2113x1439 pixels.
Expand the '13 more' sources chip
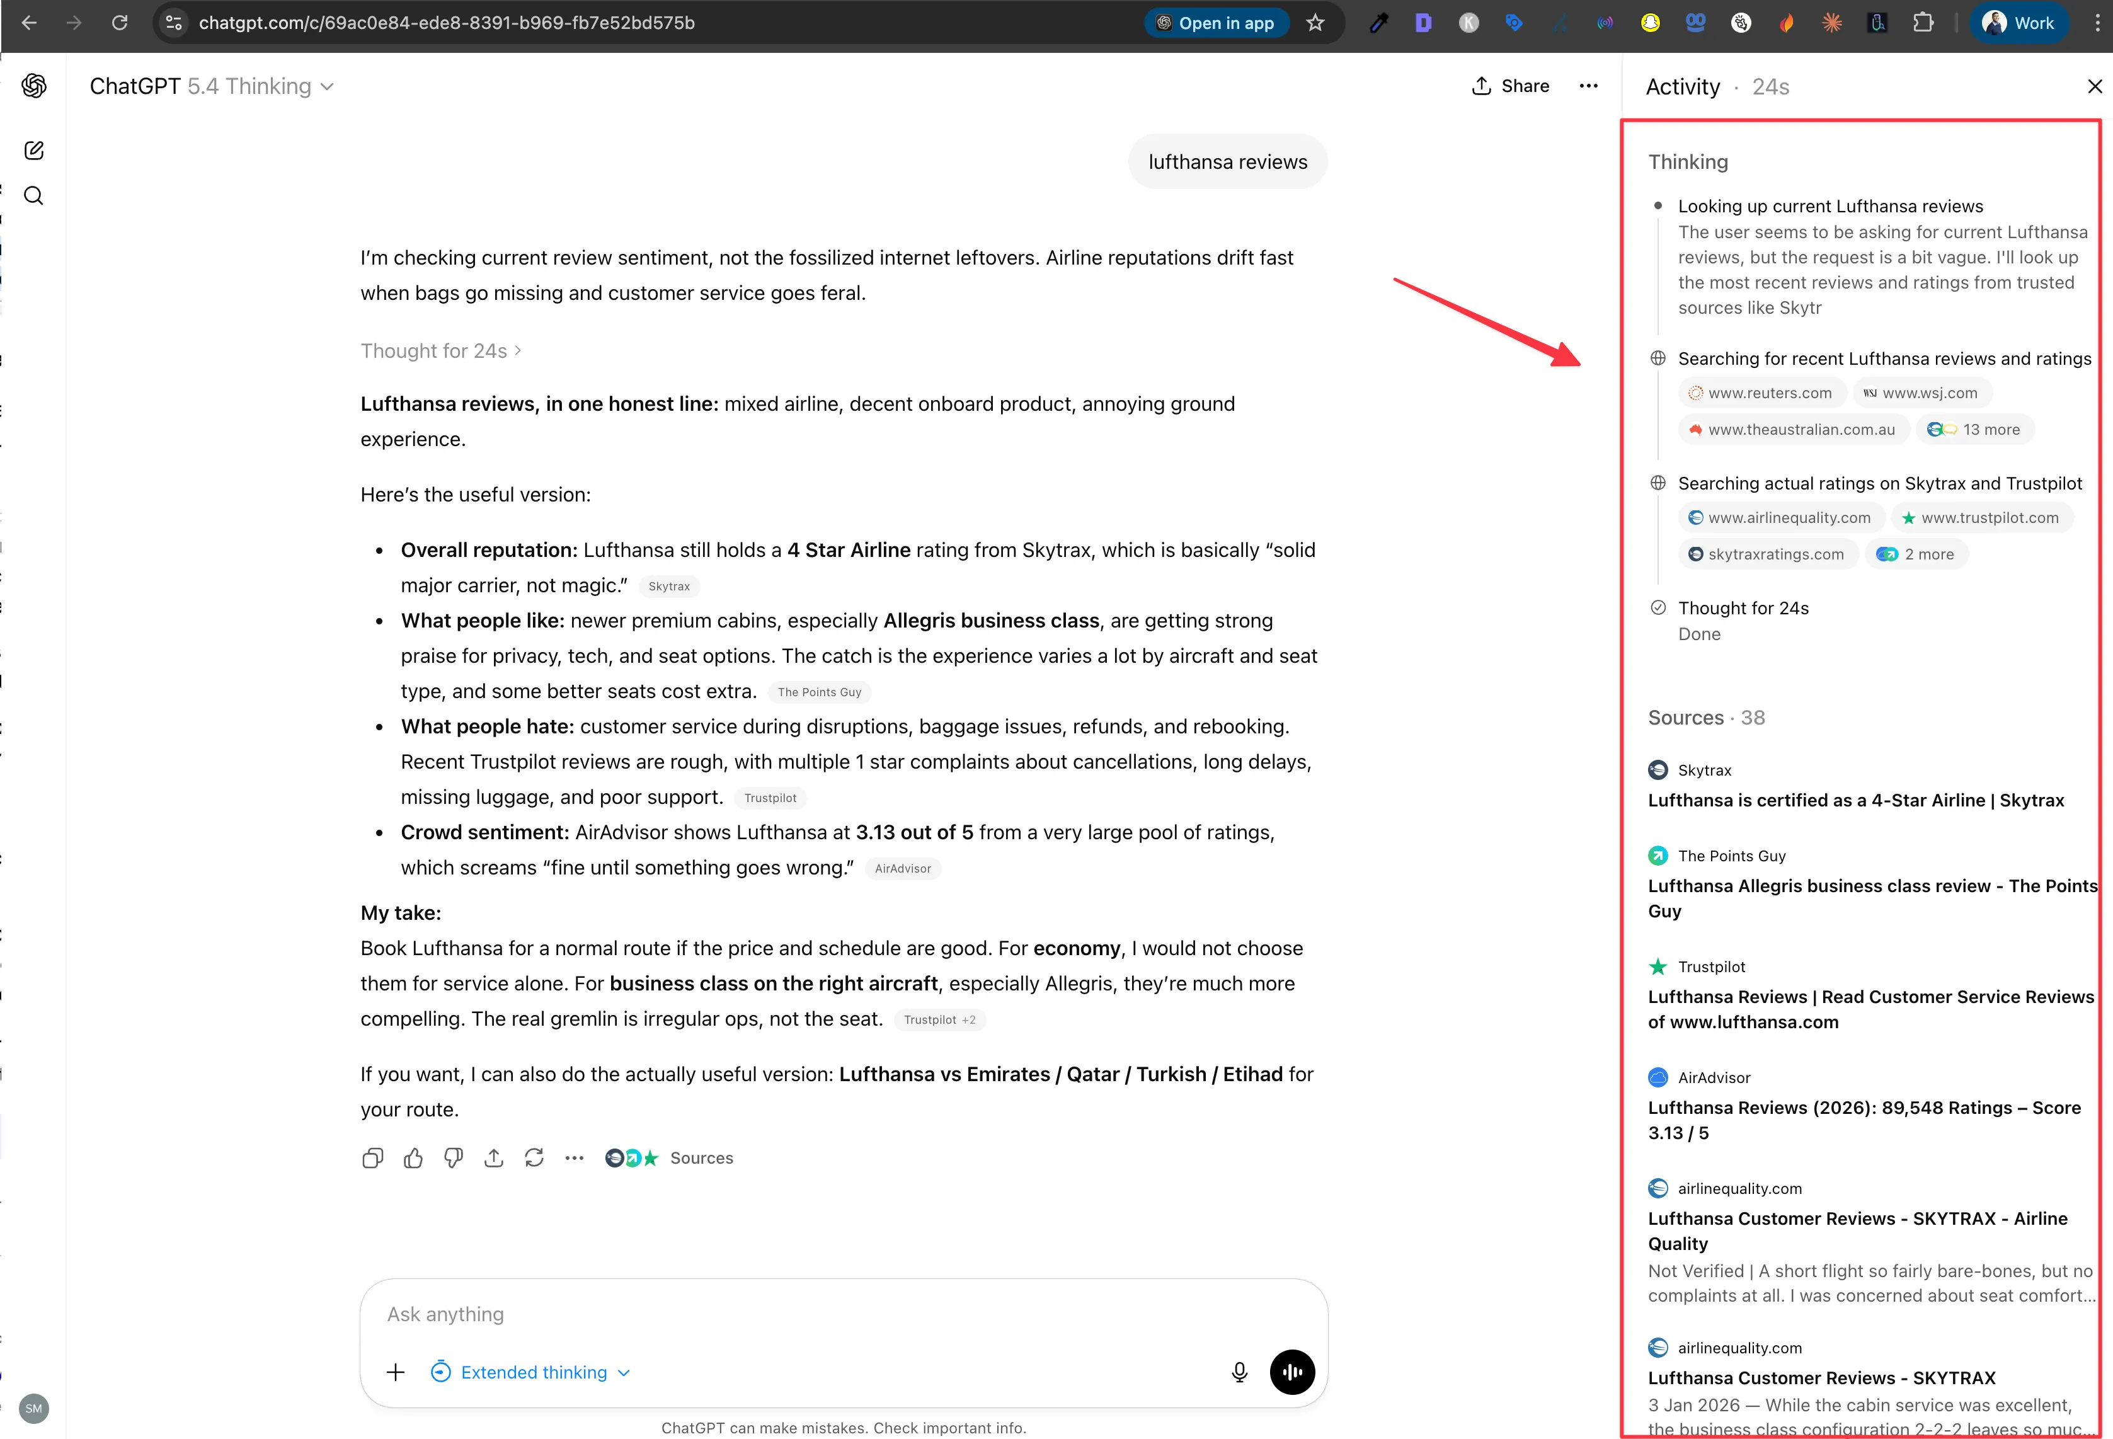(1975, 429)
